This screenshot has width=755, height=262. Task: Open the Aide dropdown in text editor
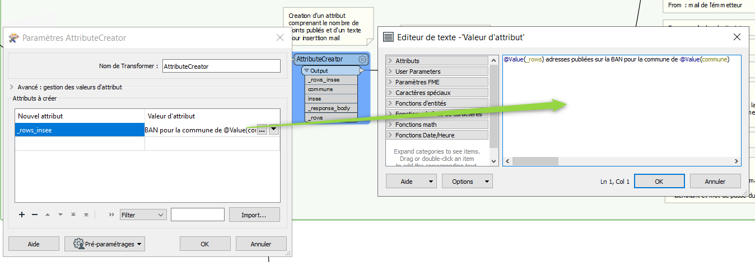[411, 182]
